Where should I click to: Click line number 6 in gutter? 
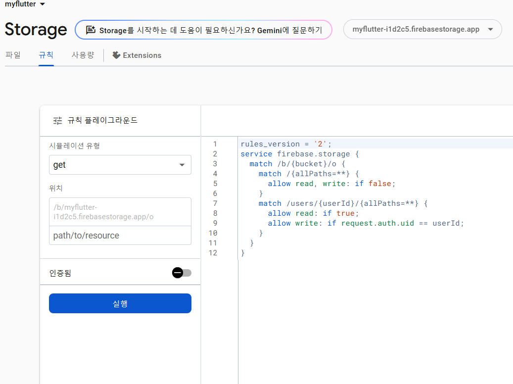click(215, 193)
